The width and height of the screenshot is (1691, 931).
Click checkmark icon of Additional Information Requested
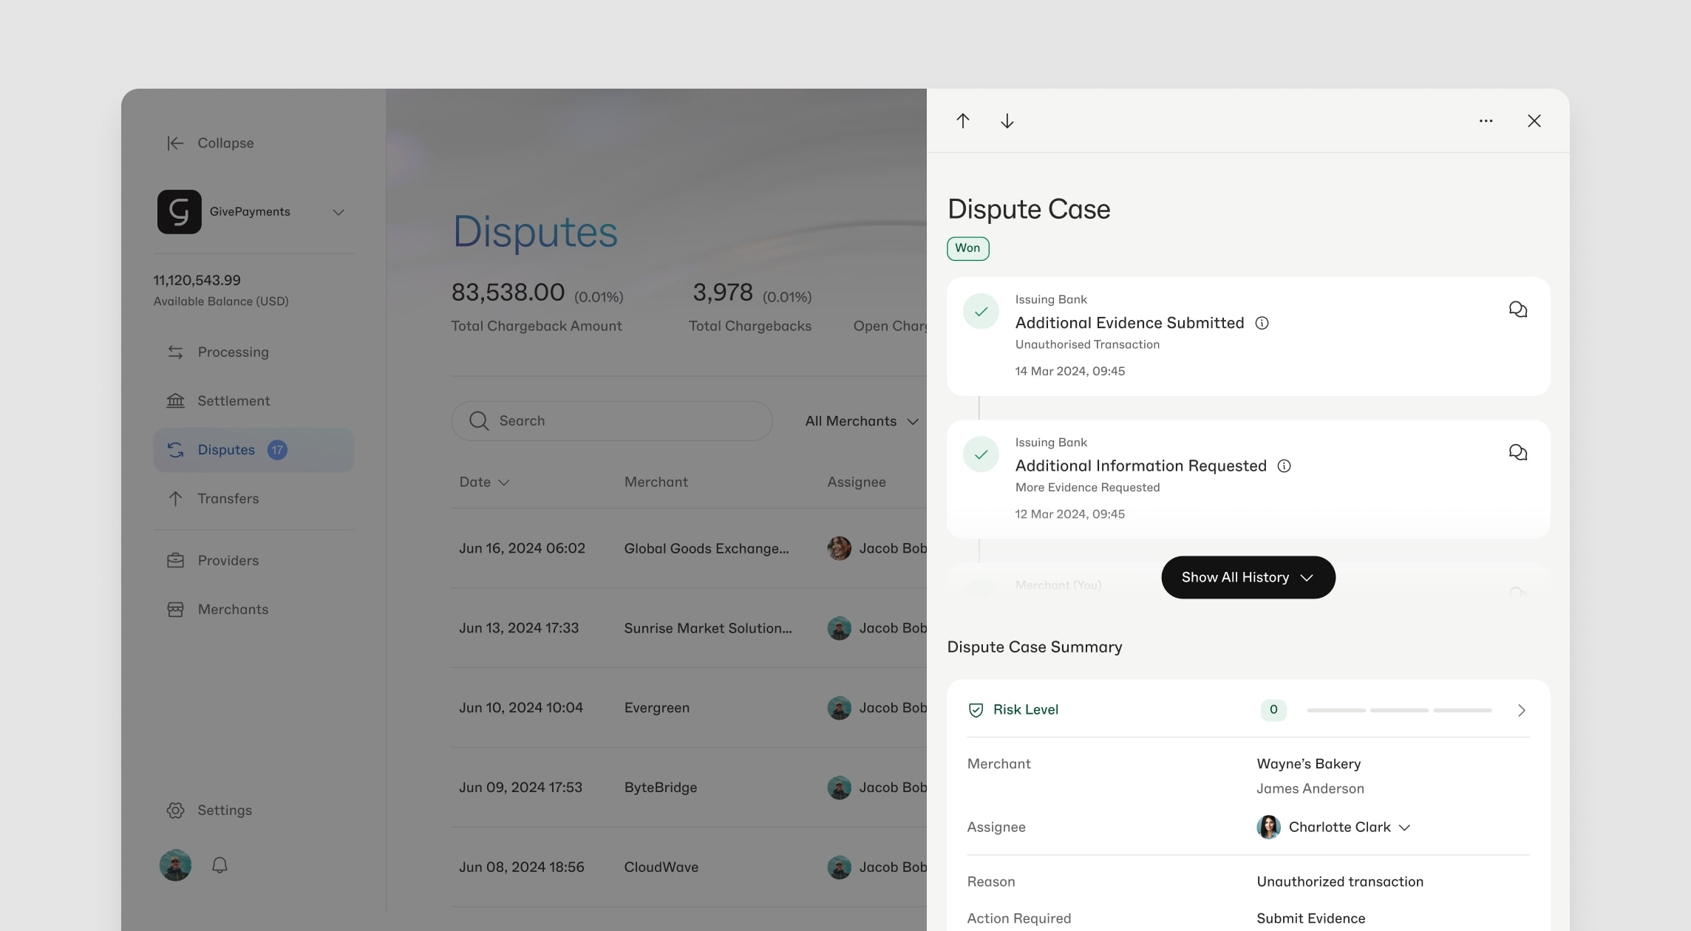click(981, 454)
